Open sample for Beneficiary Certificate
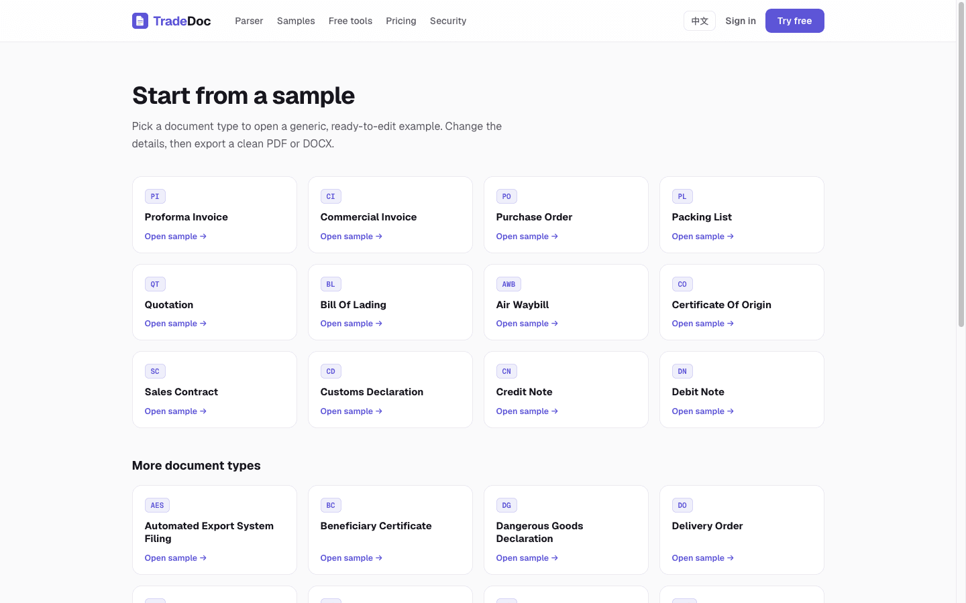Viewport: 966px width, 603px height. pos(352,558)
